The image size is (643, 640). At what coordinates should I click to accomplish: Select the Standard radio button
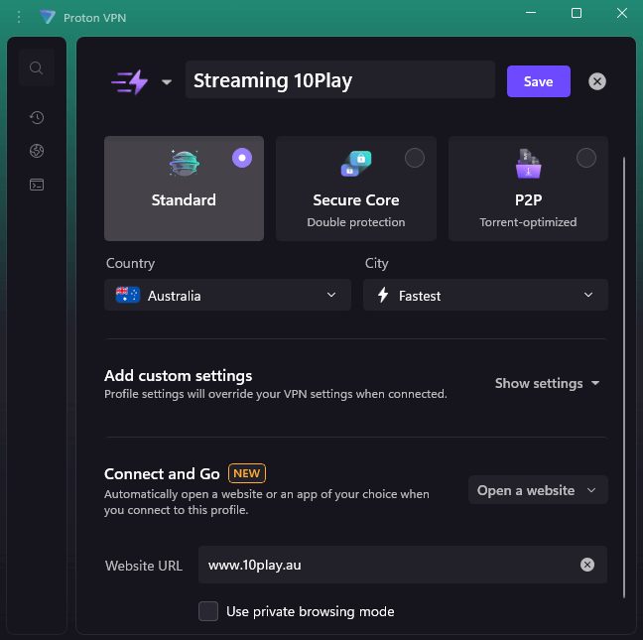pyautogui.click(x=242, y=158)
